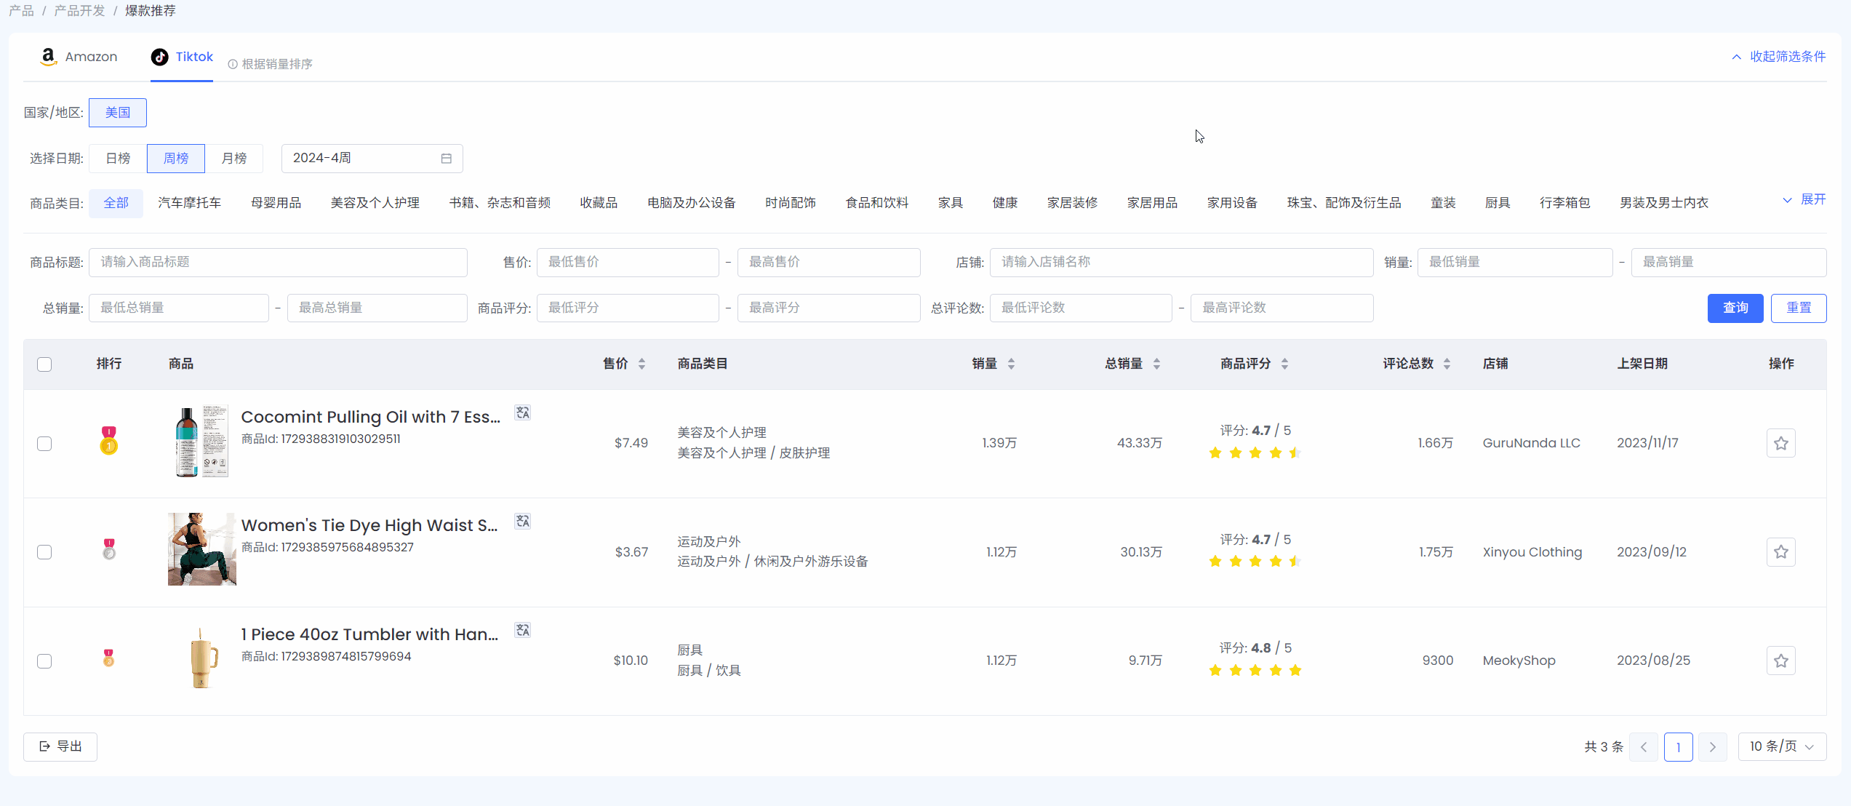
Task: Tick the select-all header checkbox
Action: coord(44,364)
